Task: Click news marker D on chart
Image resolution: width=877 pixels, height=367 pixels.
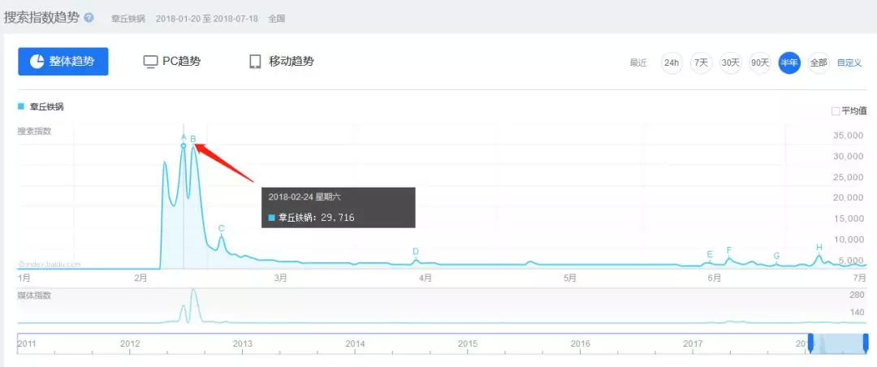Action: tap(416, 251)
